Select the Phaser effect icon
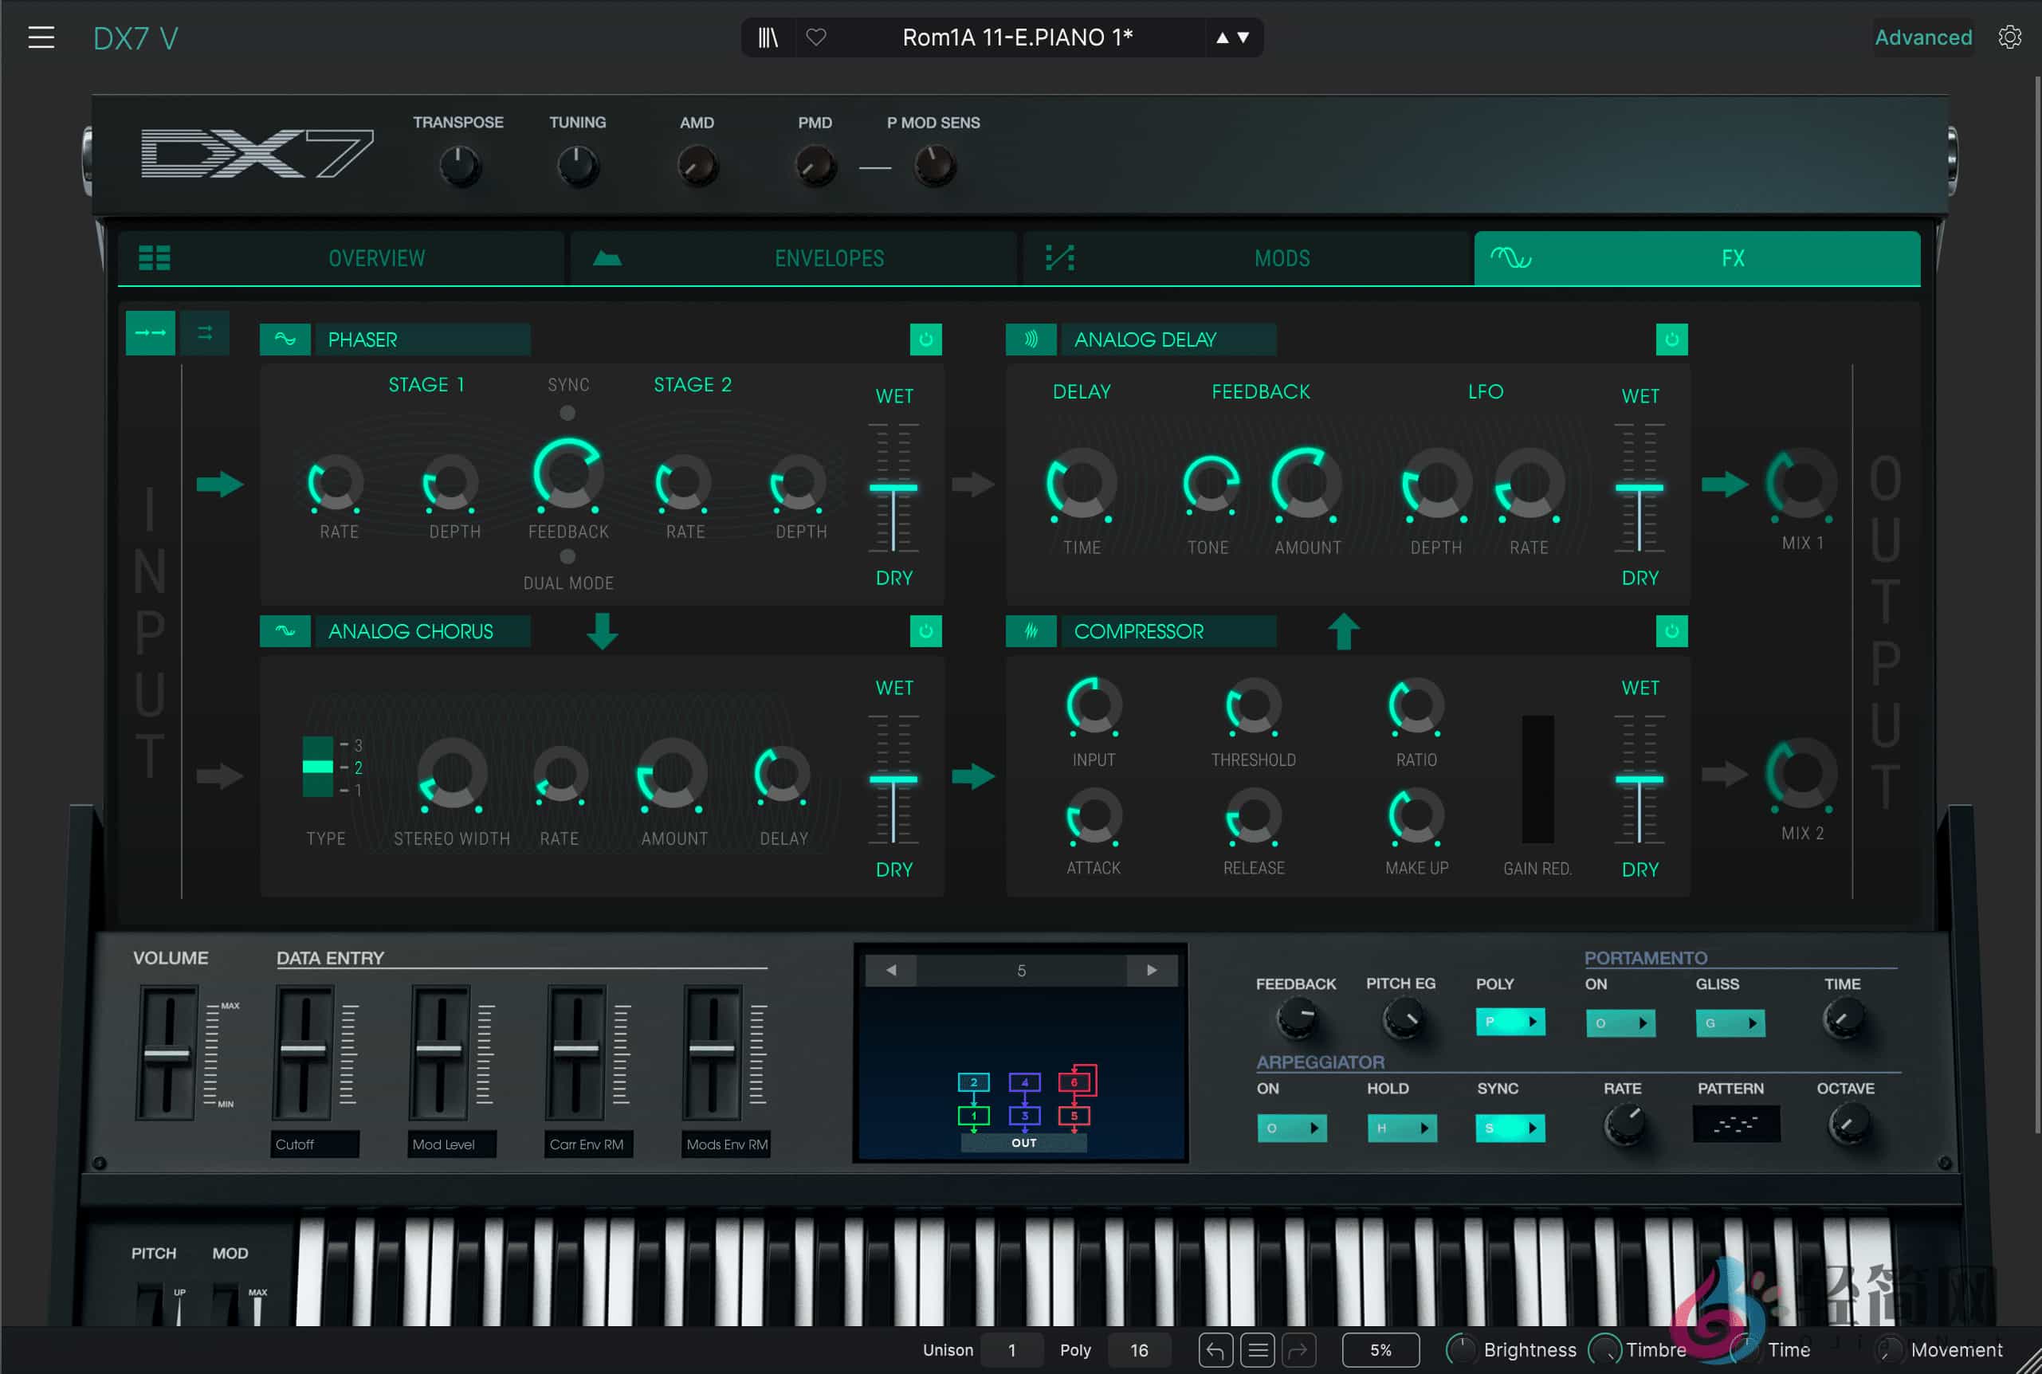The image size is (2042, 1374). pyautogui.click(x=285, y=340)
